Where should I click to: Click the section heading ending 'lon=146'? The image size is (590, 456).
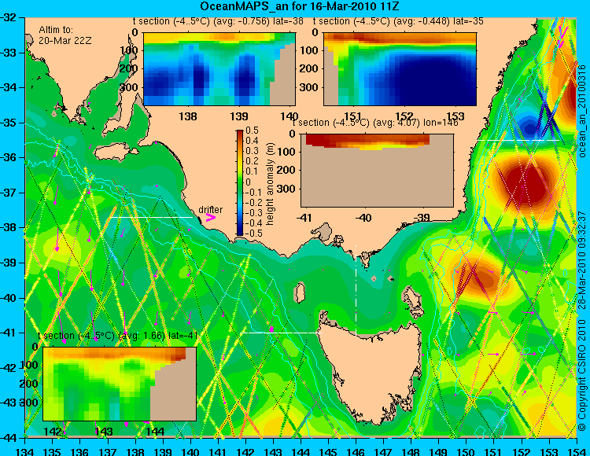pos(375,123)
